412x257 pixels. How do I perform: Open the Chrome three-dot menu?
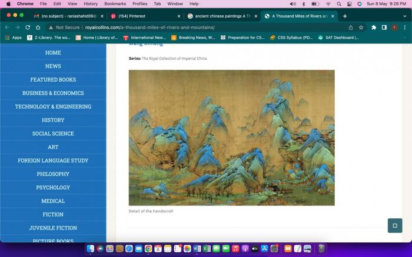[x=405, y=28]
